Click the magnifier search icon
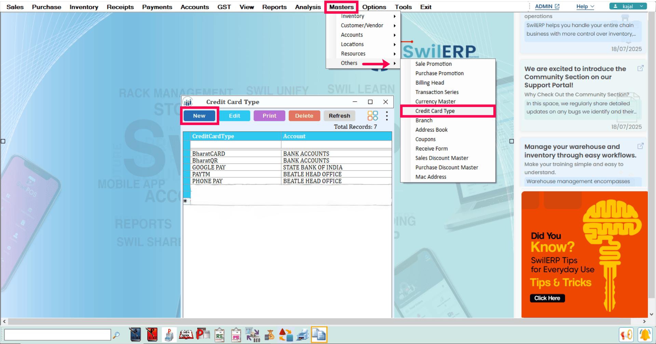The image size is (656, 344). point(117,335)
